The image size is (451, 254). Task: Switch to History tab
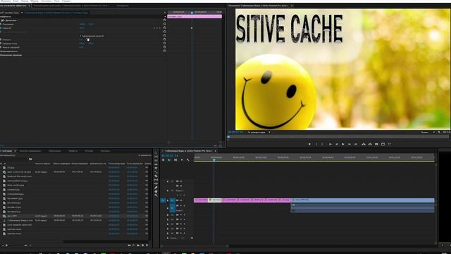click(x=89, y=151)
